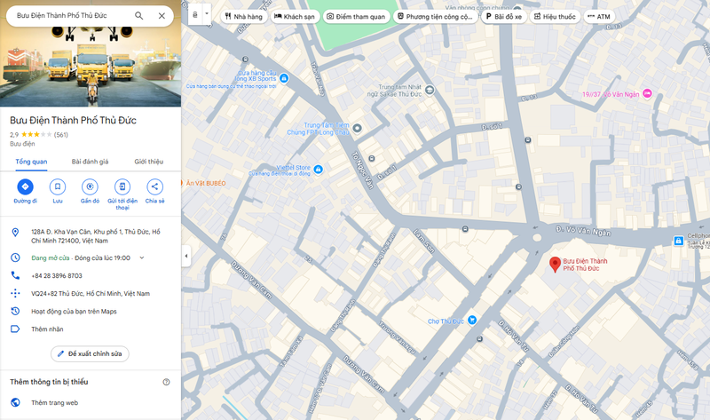Switch to the Bài đánh giá tab

coord(90,162)
